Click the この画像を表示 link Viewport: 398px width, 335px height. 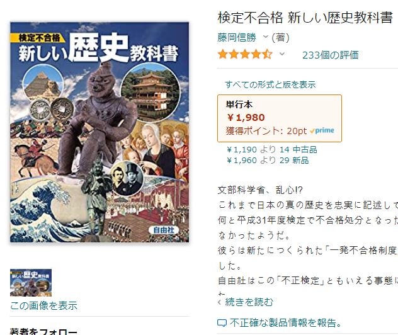[43, 305]
